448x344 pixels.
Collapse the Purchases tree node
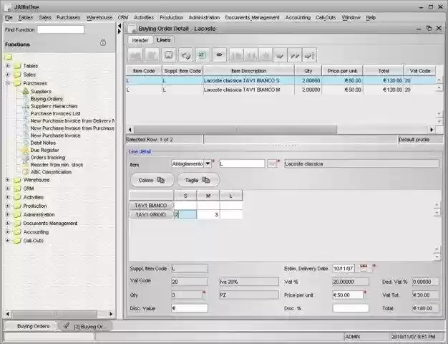[x=8, y=83]
